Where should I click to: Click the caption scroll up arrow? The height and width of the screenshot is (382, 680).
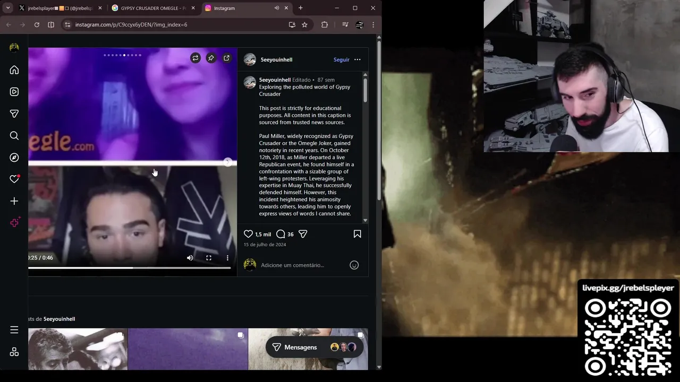pyautogui.click(x=365, y=75)
